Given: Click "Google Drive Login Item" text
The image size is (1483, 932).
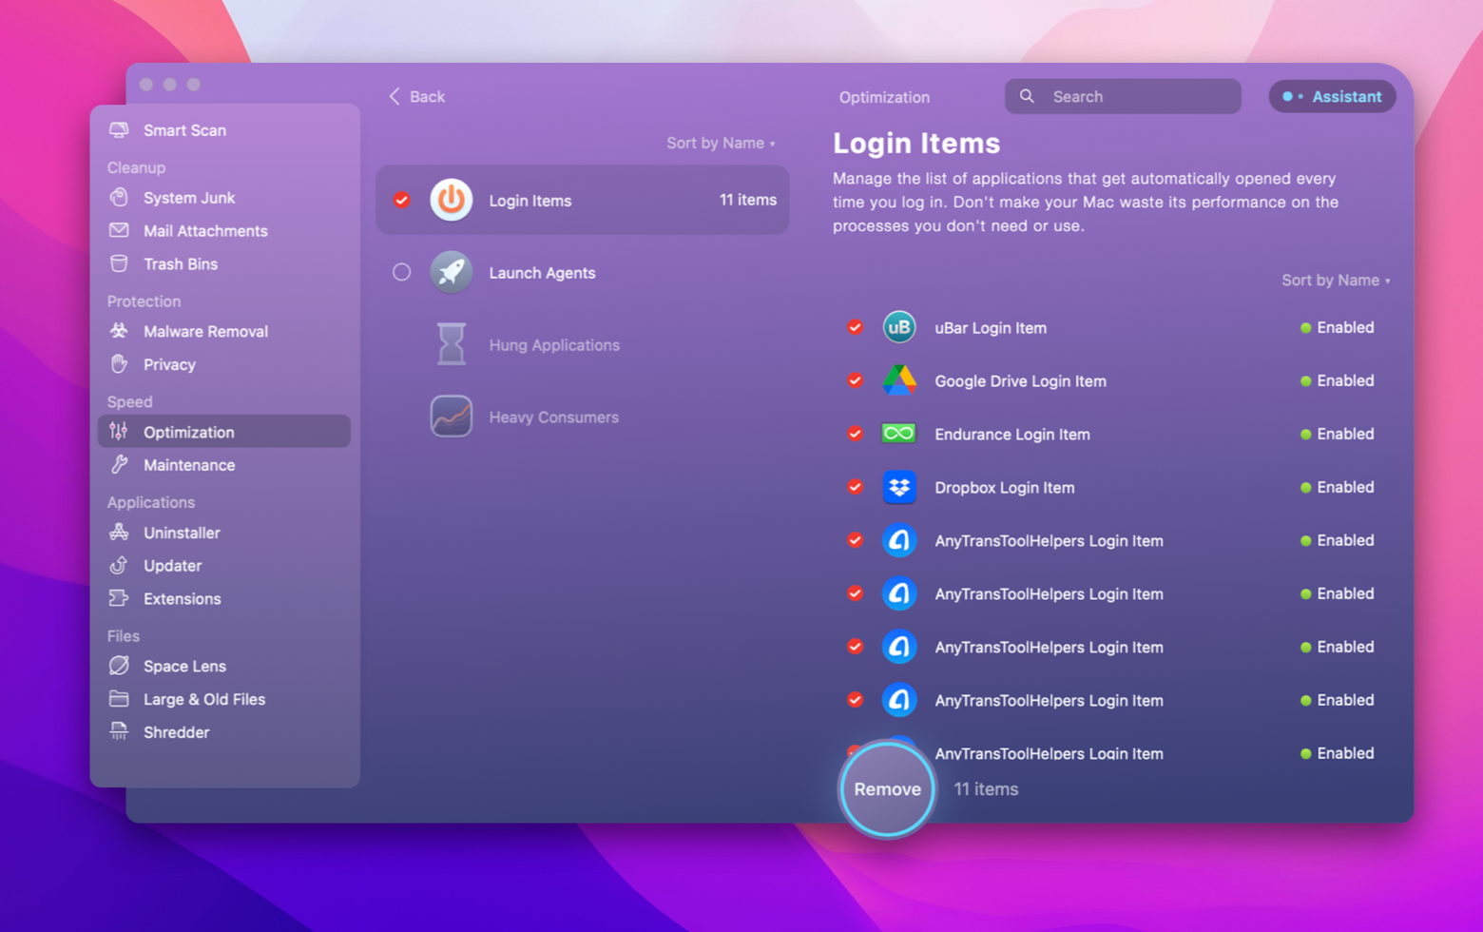Looking at the screenshot, I should click(1020, 380).
